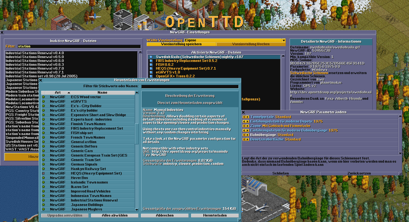This screenshot has height=222, width=409.
Task: Click the green indicator next to FISH ship set
Action: point(44,133)
